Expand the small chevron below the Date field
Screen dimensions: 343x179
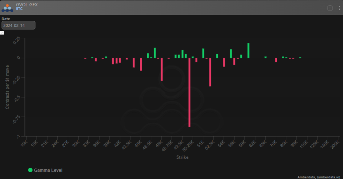pos(2,33)
